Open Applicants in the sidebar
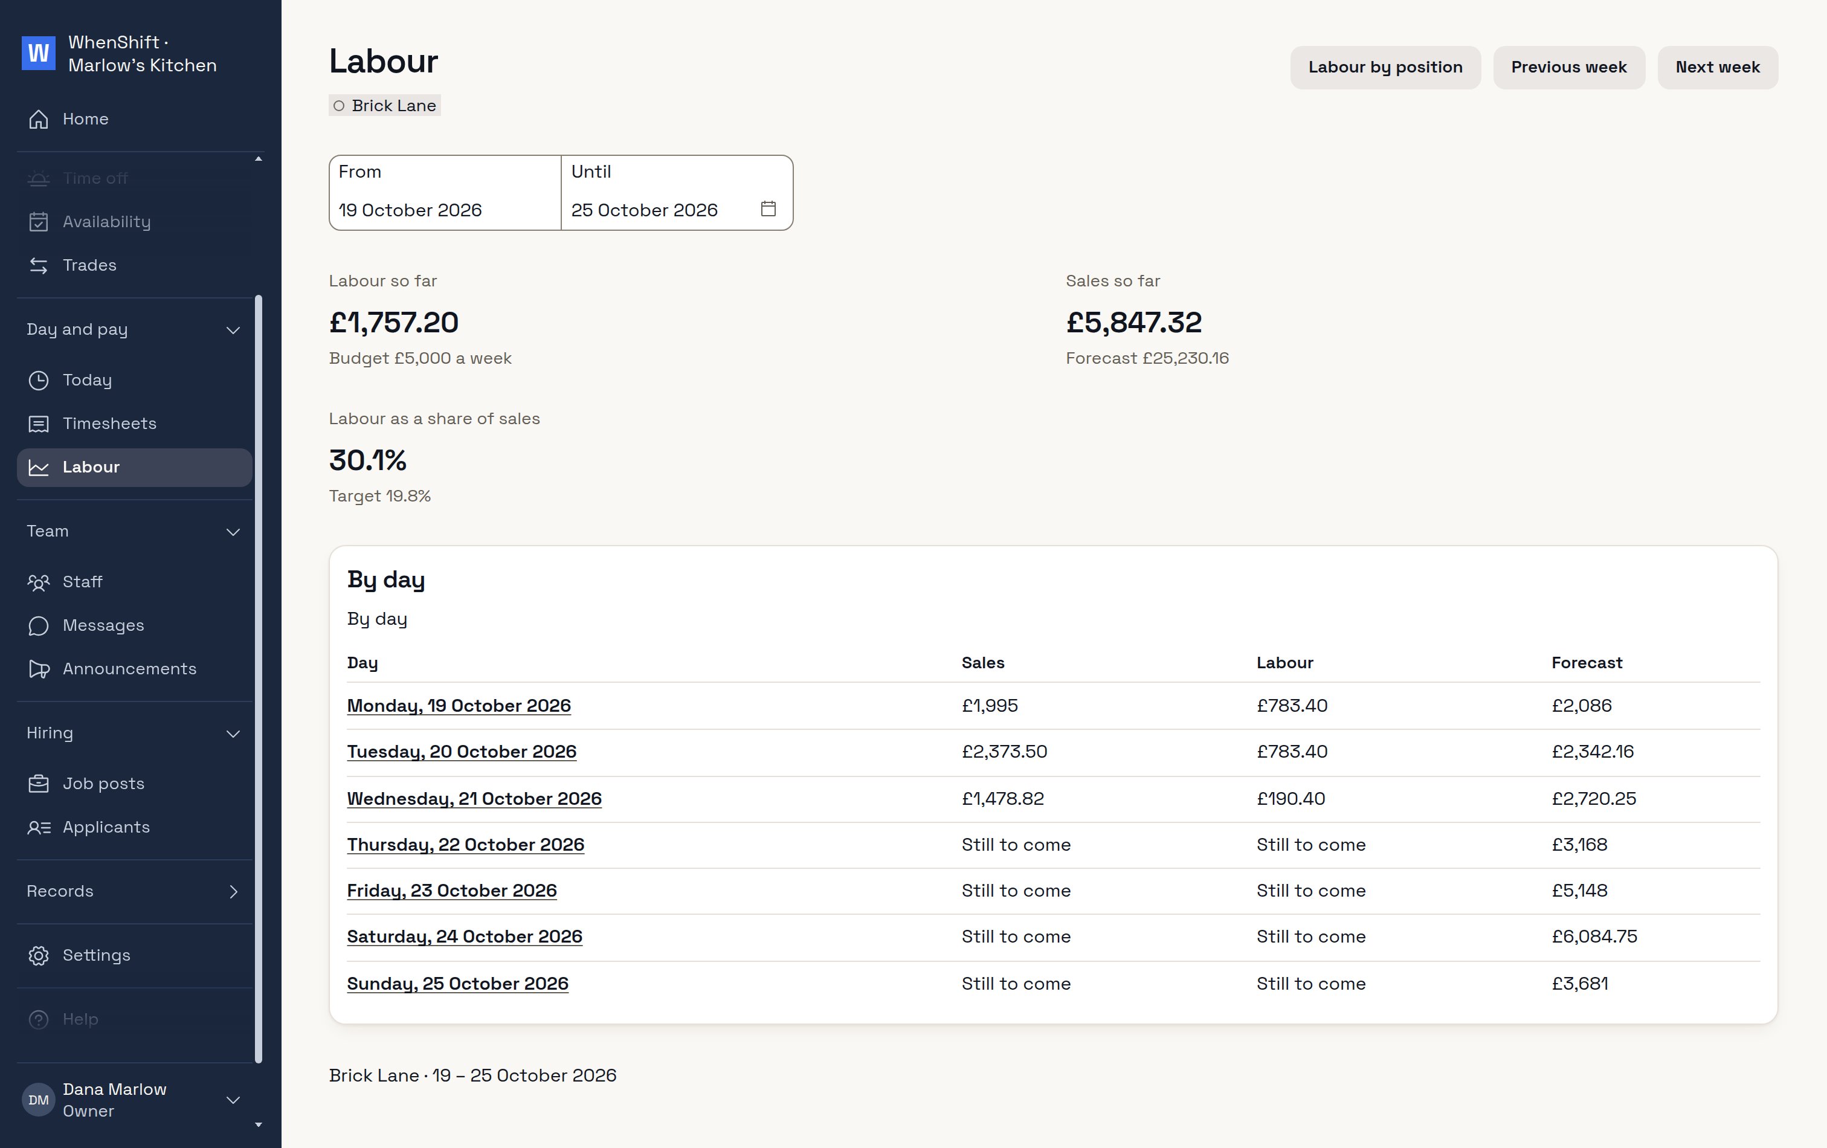 (x=134, y=827)
